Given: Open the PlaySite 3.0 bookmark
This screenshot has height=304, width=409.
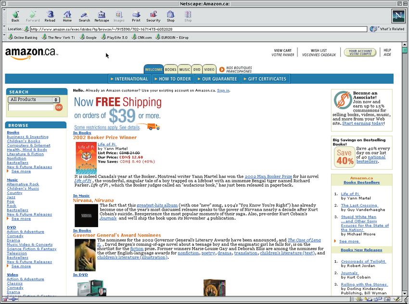Looking at the screenshot, I should coord(114,38).
